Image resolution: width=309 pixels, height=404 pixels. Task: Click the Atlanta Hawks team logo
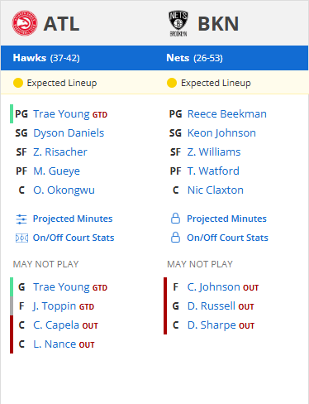(x=25, y=23)
